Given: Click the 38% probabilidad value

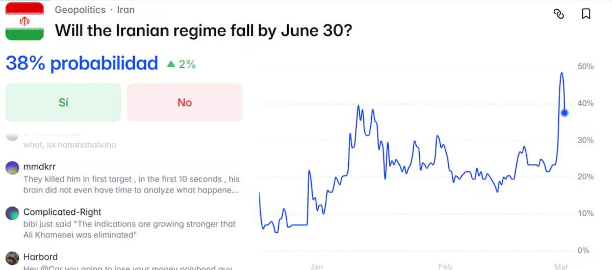Looking at the screenshot, I should point(82,64).
